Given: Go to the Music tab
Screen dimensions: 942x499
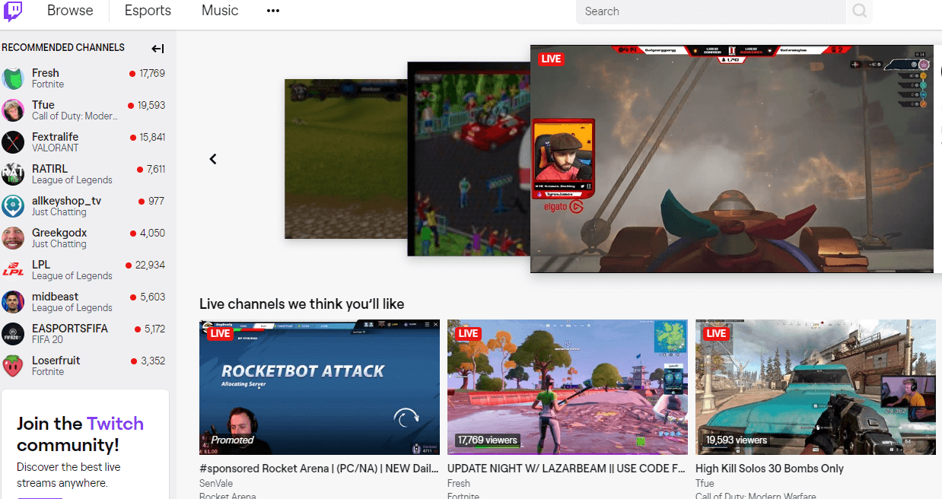Looking at the screenshot, I should [220, 11].
